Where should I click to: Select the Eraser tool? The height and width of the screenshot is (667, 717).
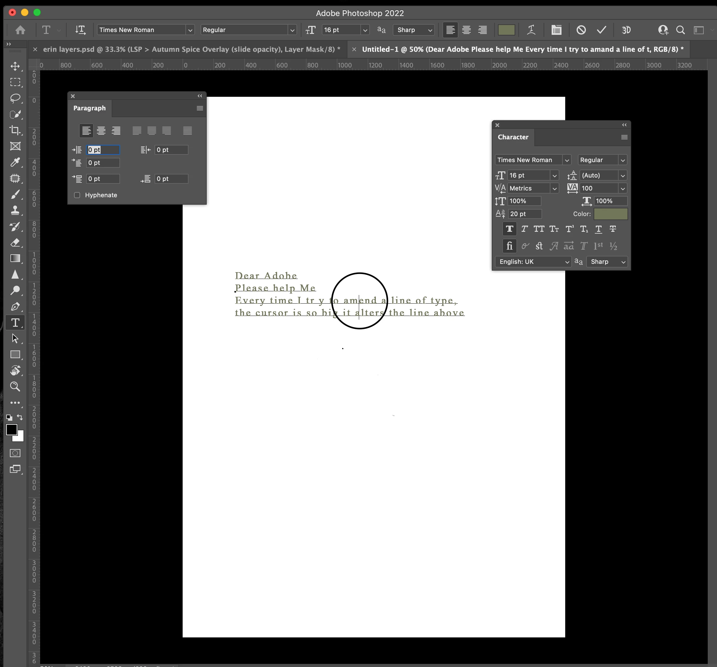(15, 243)
